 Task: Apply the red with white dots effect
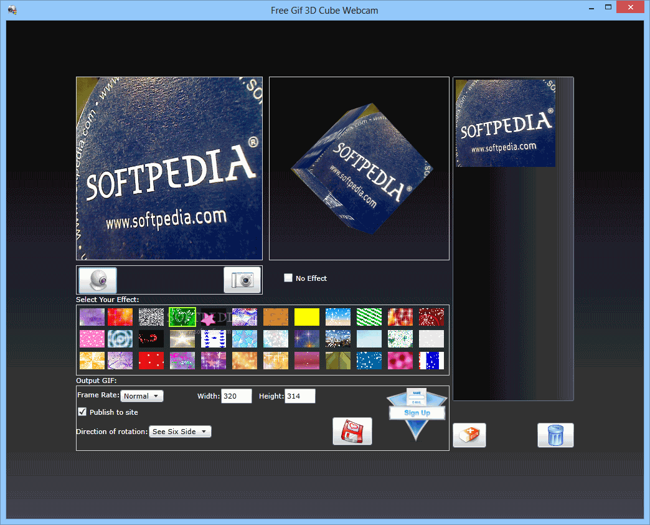[x=151, y=361]
